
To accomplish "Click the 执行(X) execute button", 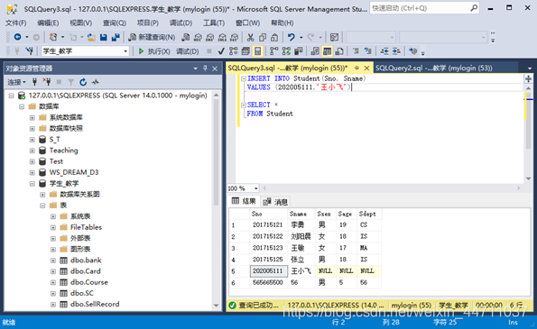I will 154,51.
